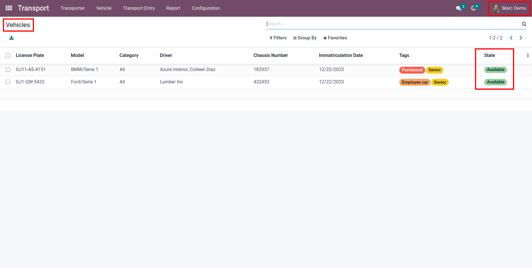Go to next page arrow

tap(521, 38)
